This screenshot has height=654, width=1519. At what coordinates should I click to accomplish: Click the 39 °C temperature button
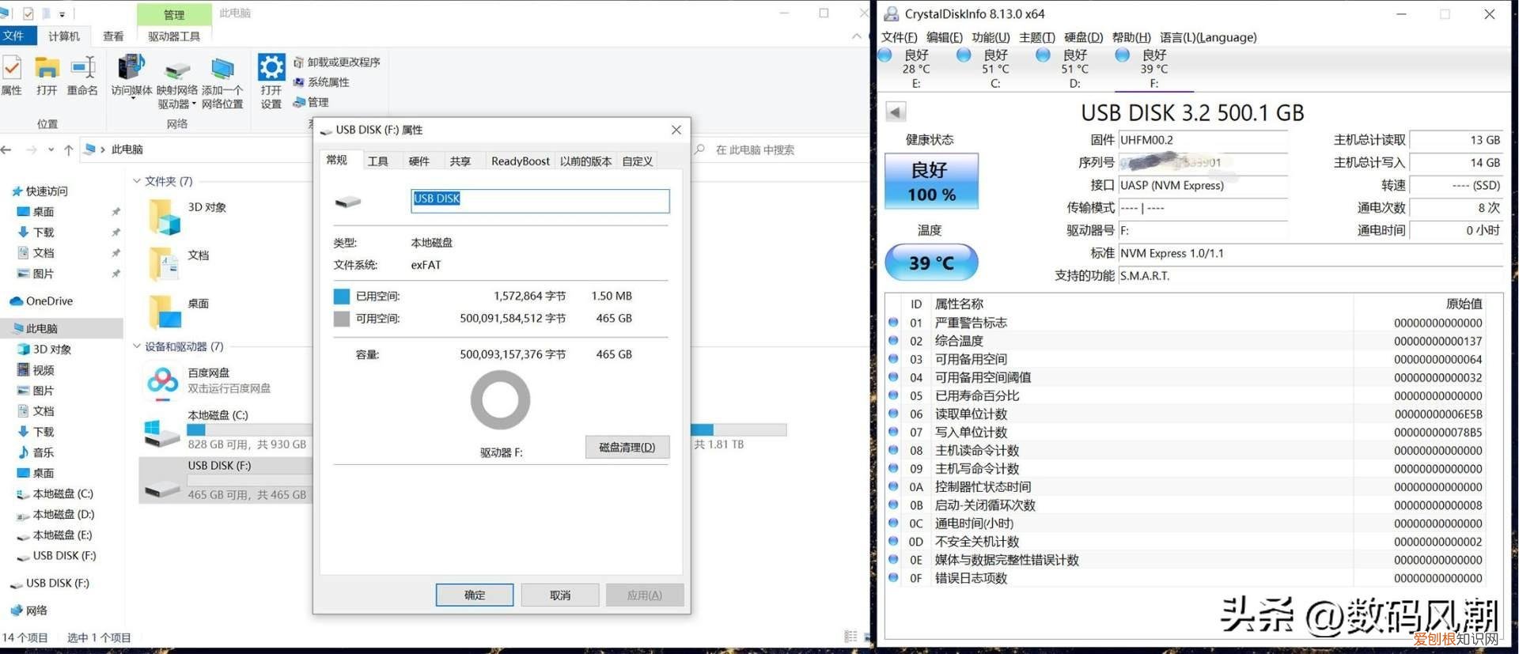[931, 263]
